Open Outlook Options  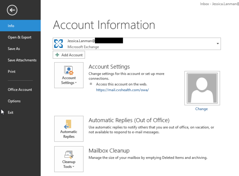20,101
